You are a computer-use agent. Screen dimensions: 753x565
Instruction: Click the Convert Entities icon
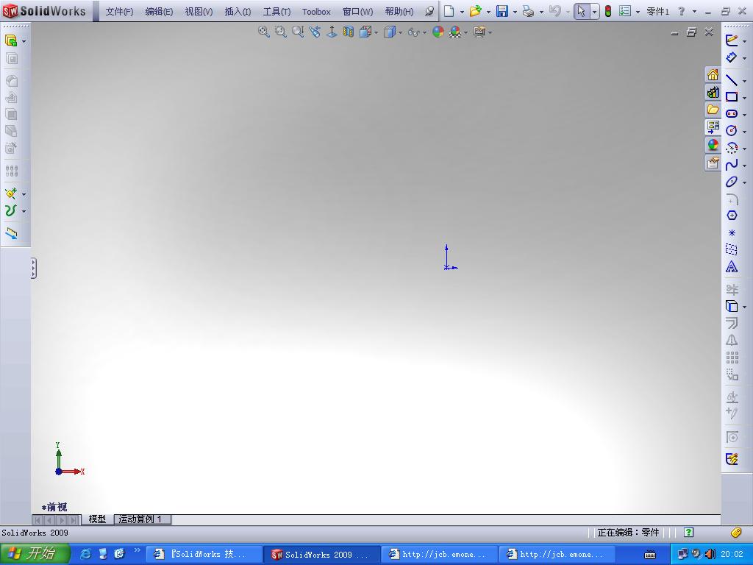[x=732, y=306]
